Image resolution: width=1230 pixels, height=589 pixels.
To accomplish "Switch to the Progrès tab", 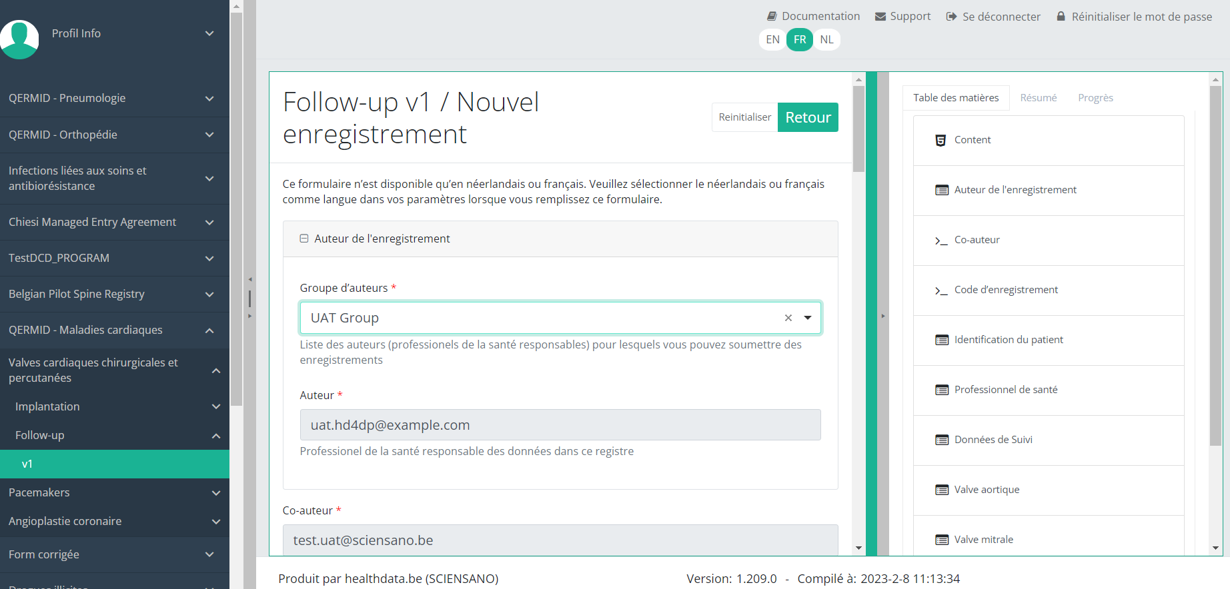I will tap(1095, 97).
